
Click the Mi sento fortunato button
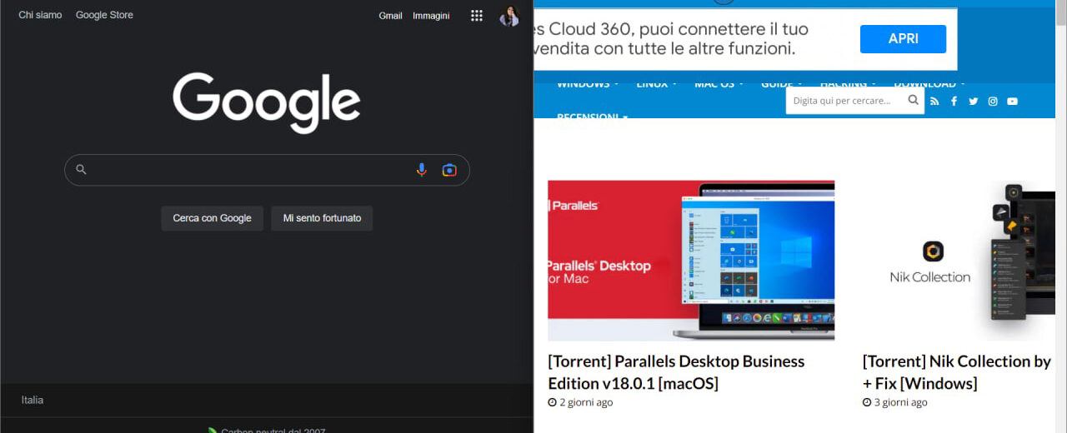click(322, 218)
